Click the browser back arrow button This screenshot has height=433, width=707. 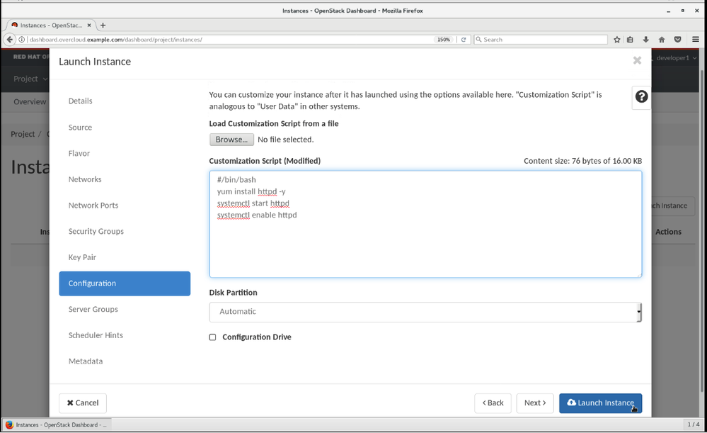point(10,40)
